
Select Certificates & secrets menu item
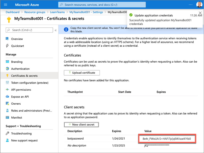(29, 76)
